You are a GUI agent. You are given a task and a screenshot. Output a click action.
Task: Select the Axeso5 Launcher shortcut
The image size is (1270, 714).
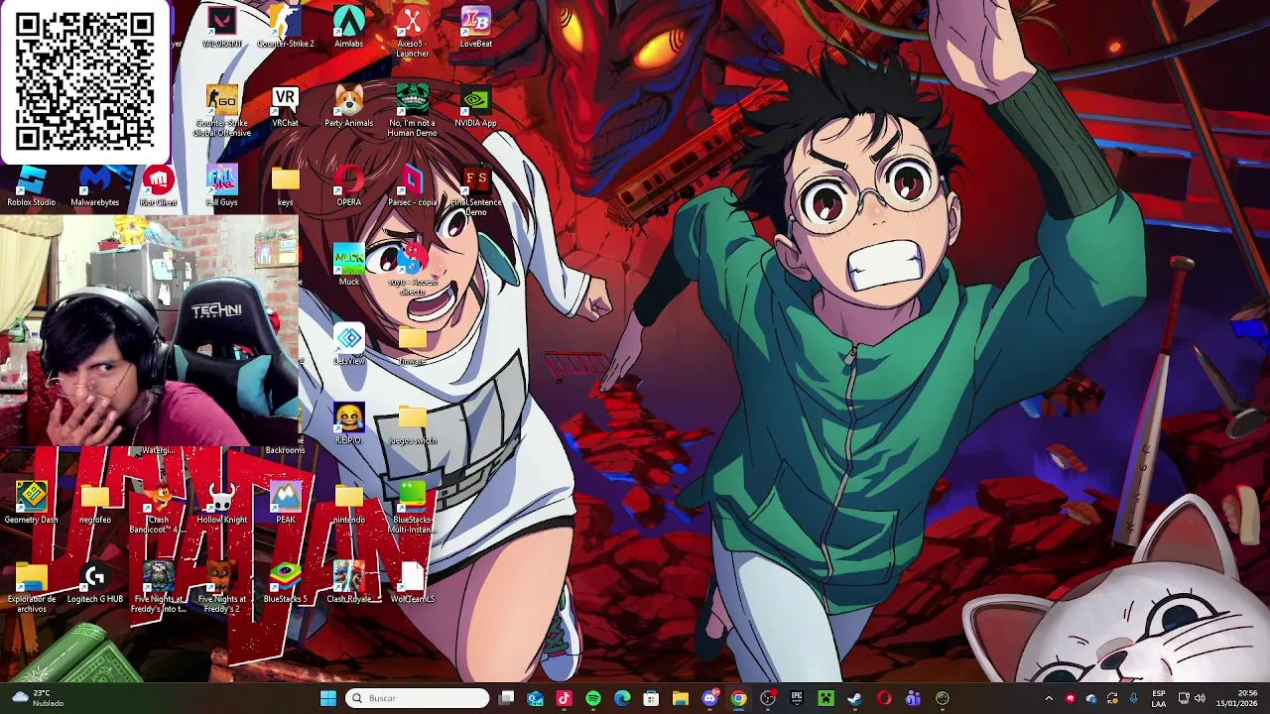point(412,30)
